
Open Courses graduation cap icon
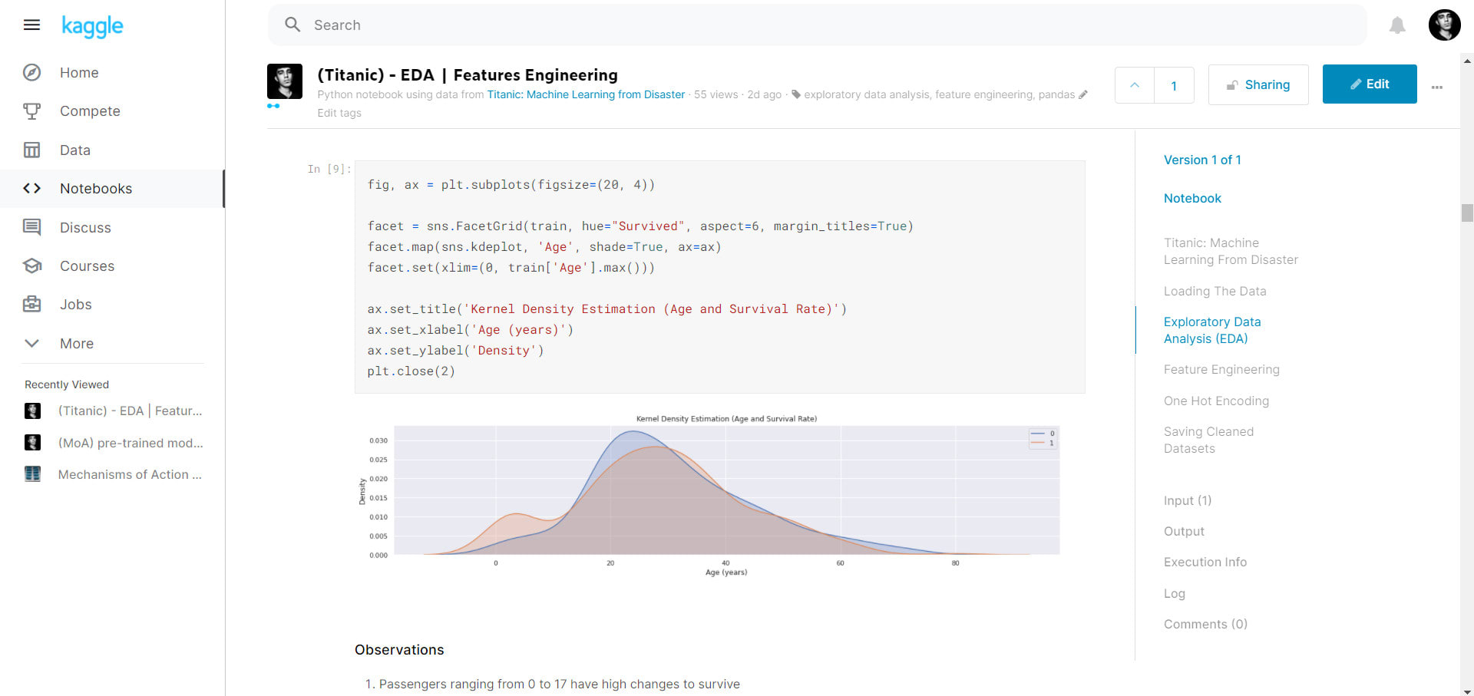coord(31,266)
